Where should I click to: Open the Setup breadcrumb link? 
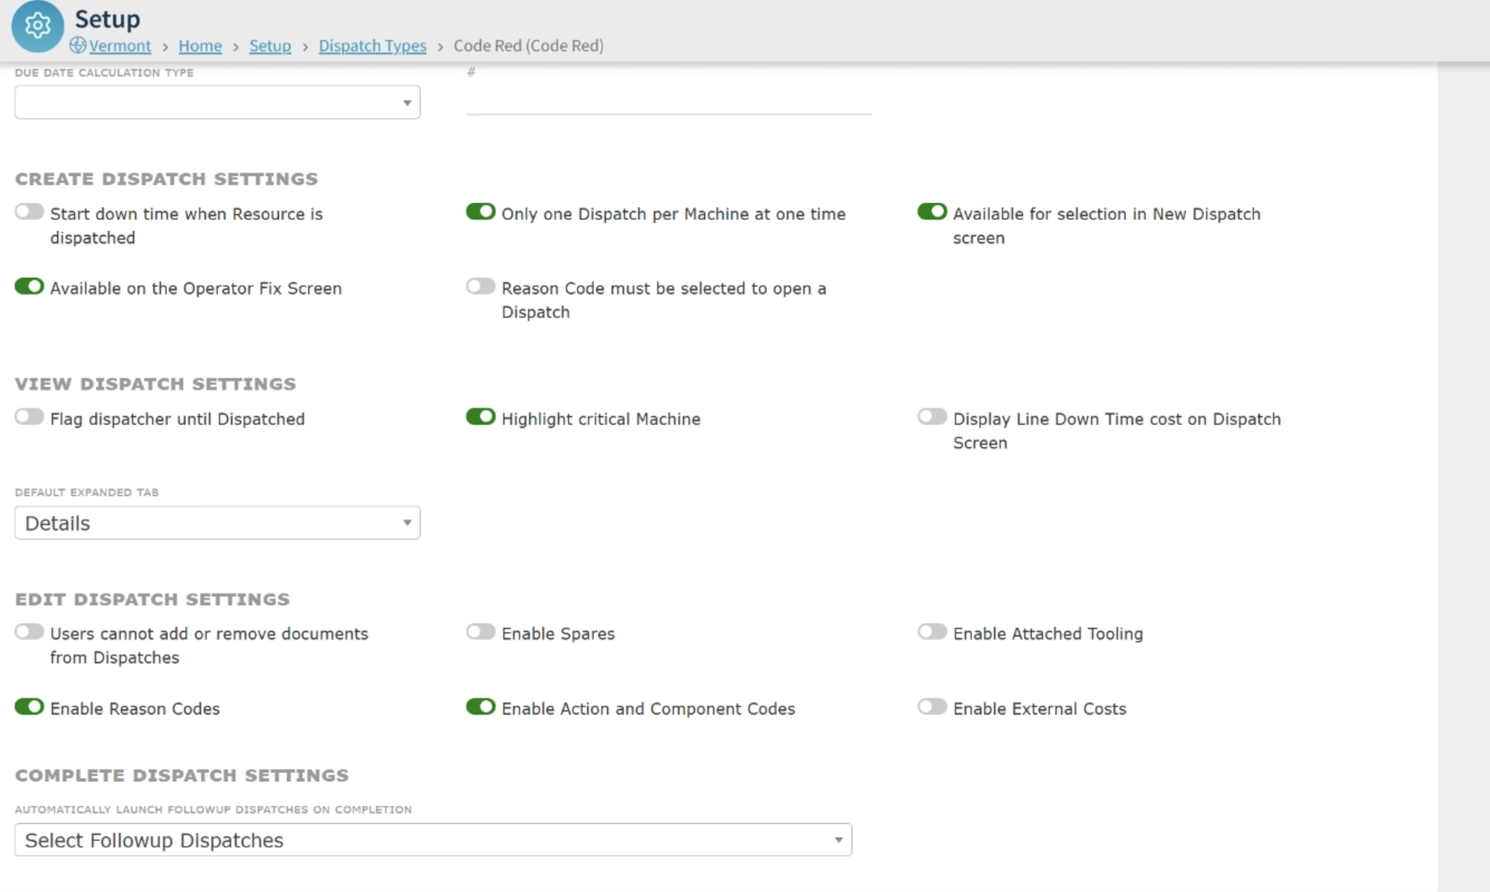[x=270, y=46]
